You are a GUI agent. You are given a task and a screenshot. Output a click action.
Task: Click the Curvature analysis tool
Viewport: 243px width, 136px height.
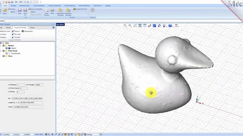3,34
